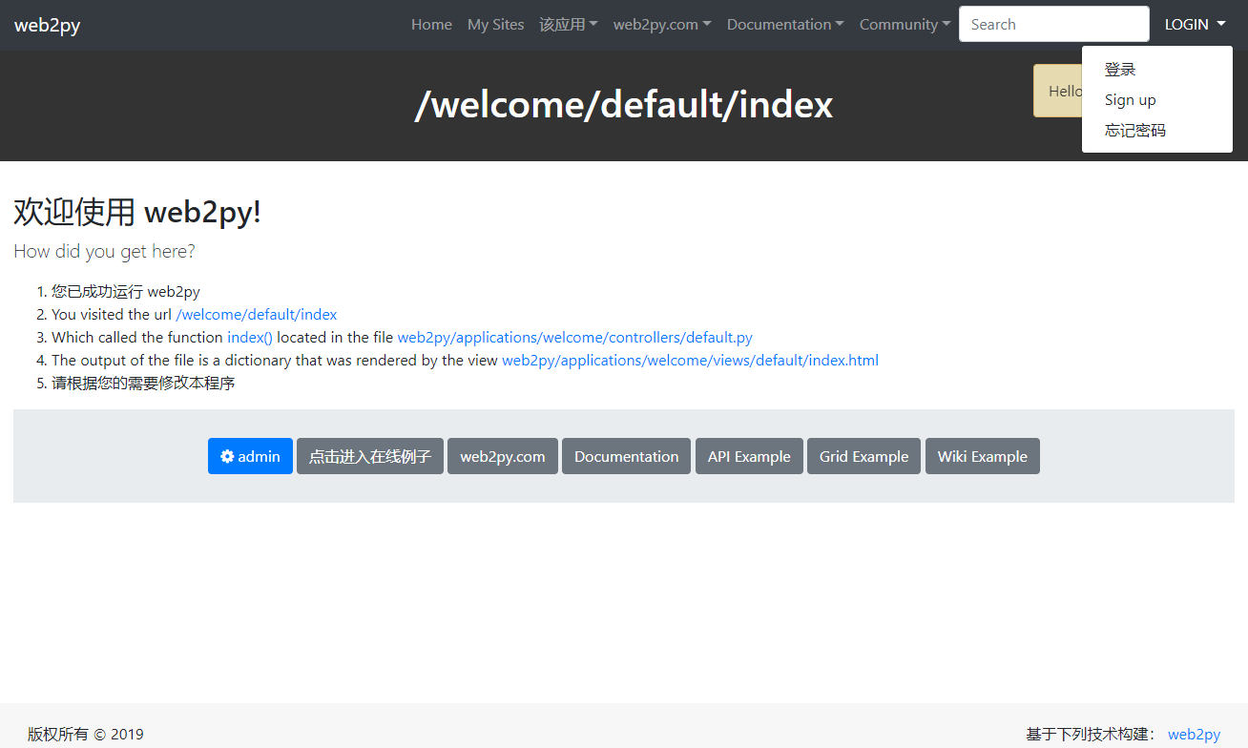Click the gear icon on admin button

[x=227, y=456]
